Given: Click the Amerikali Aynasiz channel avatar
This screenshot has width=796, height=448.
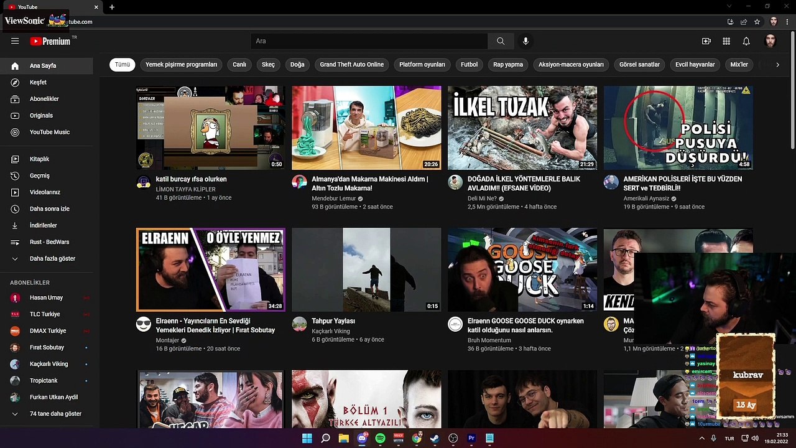Looking at the screenshot, I should [612, 182].
